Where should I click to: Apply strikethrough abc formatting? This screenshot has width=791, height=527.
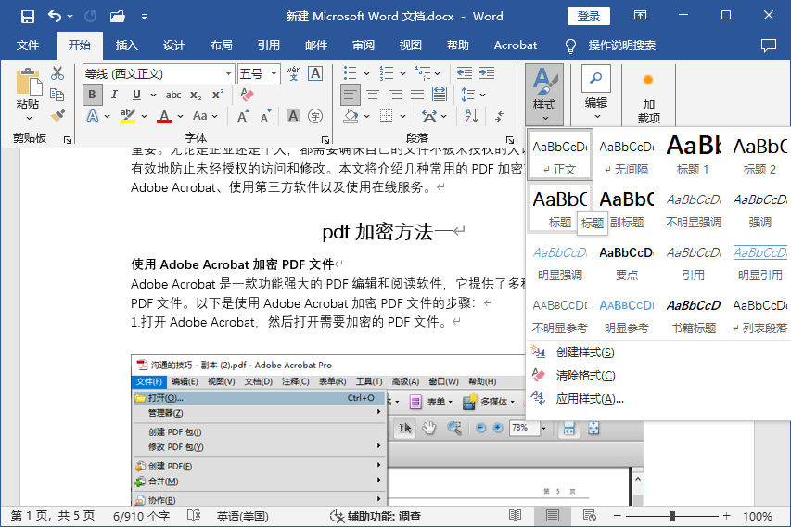[x=173, y=95]
